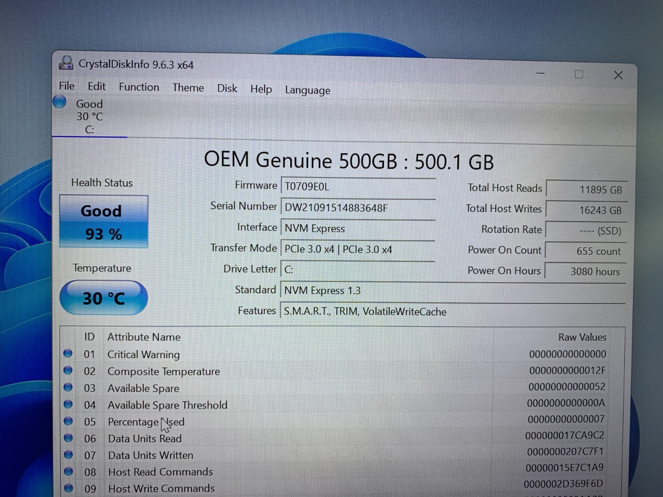Click the OEM Genuine 500GB drive title
This screenshot has height=497, width=663.
[x=348, y=160]
